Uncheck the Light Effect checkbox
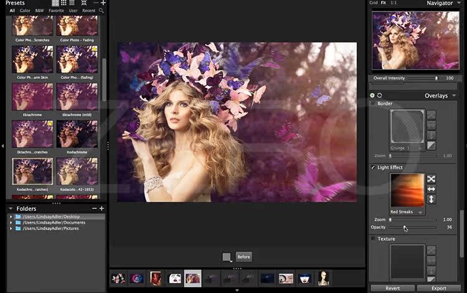The width and height of the screenshot is (467, 293). (374, 168)
